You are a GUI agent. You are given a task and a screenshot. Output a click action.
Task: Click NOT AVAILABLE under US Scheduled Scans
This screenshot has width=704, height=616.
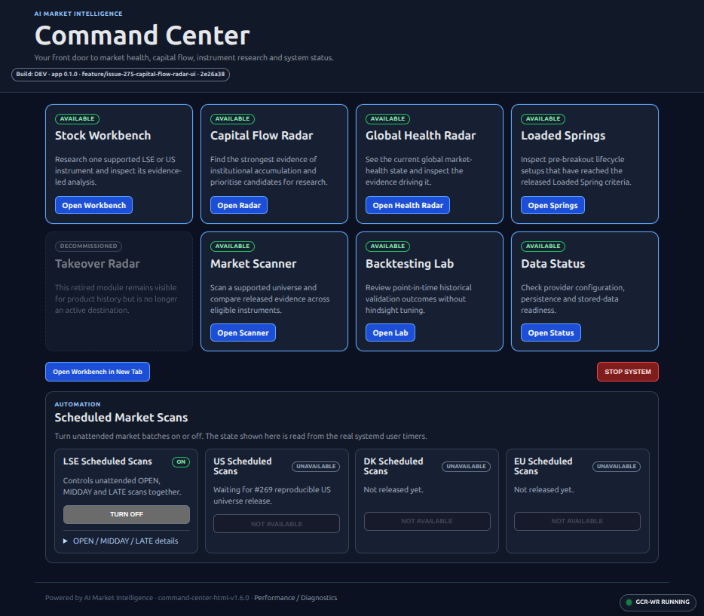click(x=277, y=524)
